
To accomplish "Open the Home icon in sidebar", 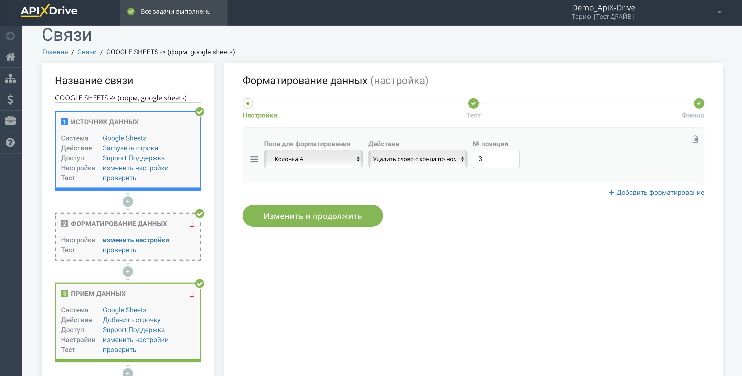I will tap(10, 57).
